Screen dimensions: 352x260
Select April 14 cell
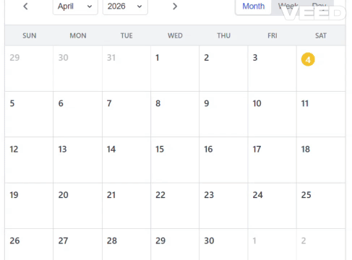click(x=126, y=160)
